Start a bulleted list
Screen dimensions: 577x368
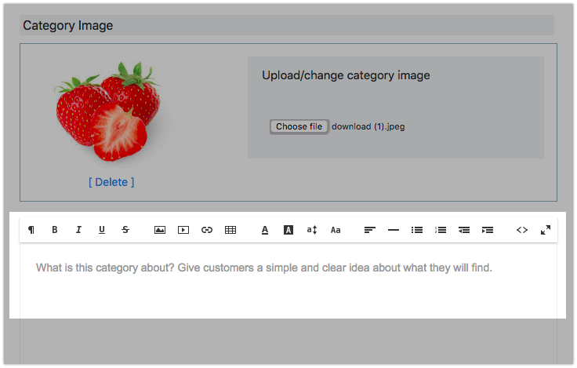click(417, 230)
